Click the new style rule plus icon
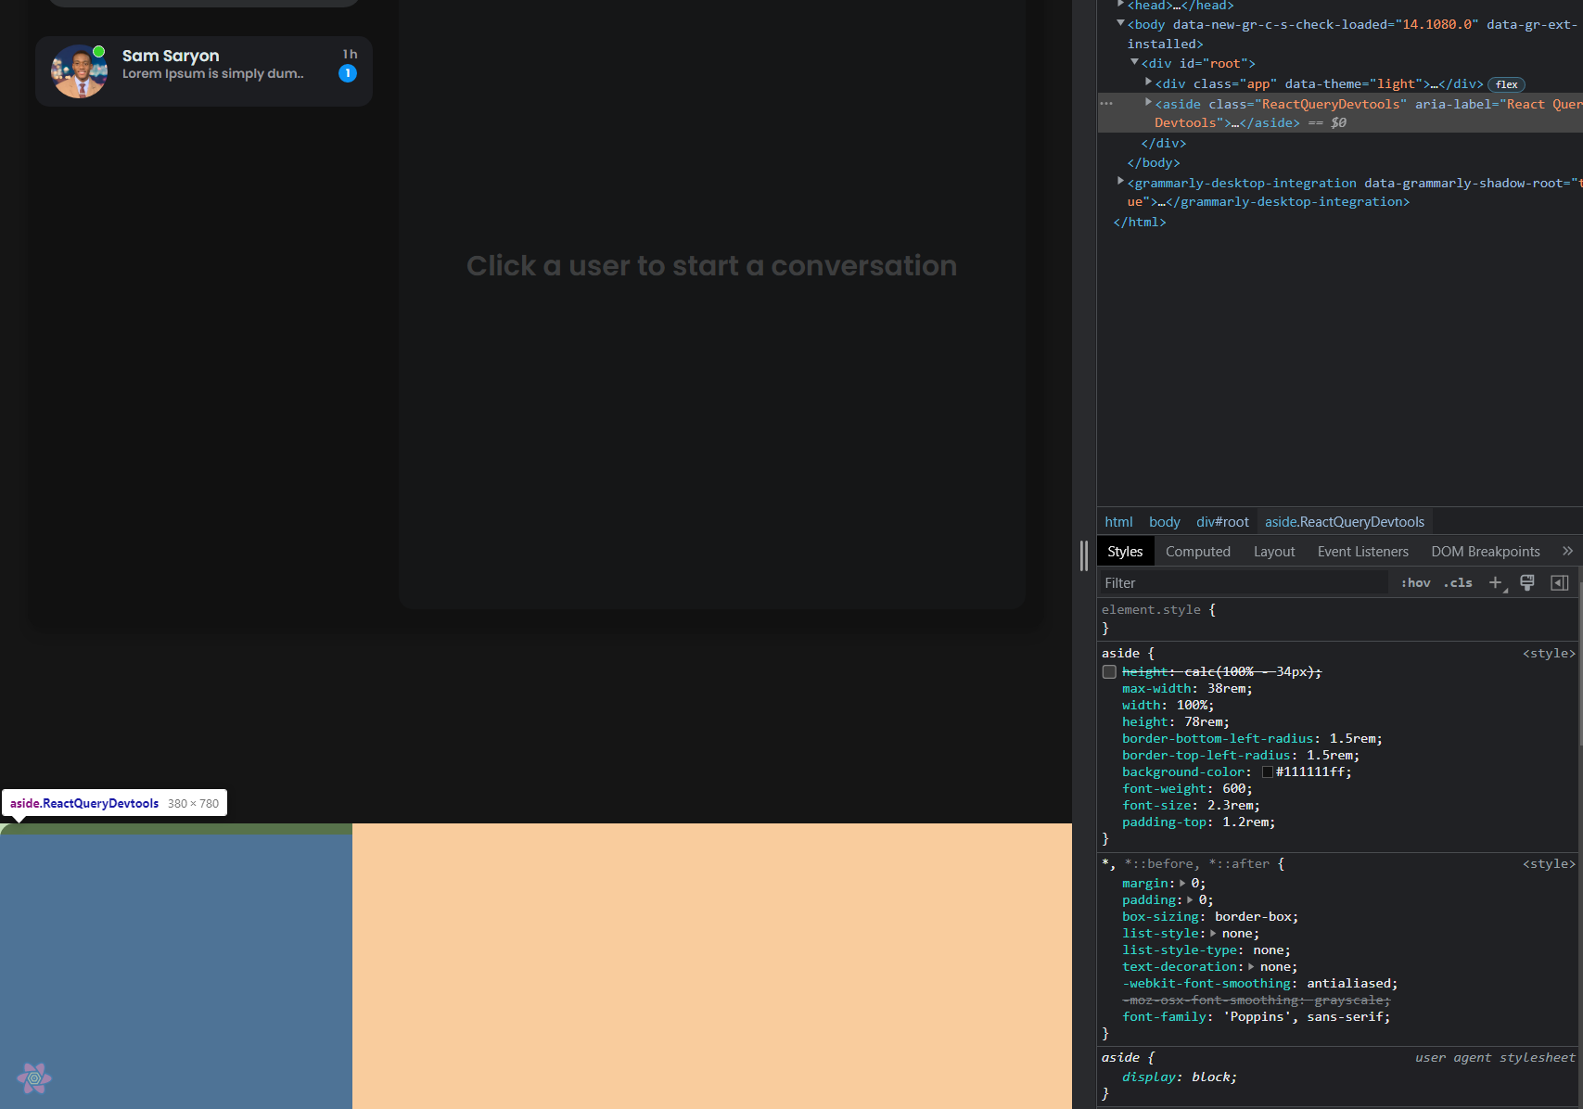The image size is (1583, 1109). pyautogui.click(x=1496, y=582)
